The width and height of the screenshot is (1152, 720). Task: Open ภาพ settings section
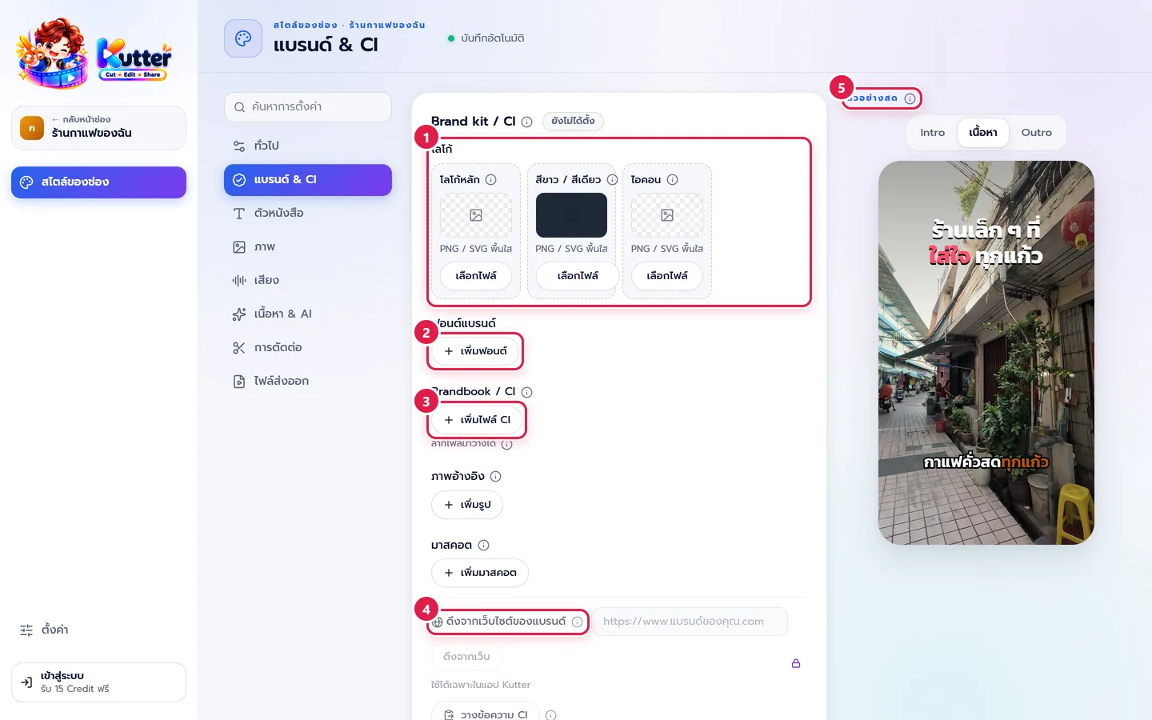308,247
